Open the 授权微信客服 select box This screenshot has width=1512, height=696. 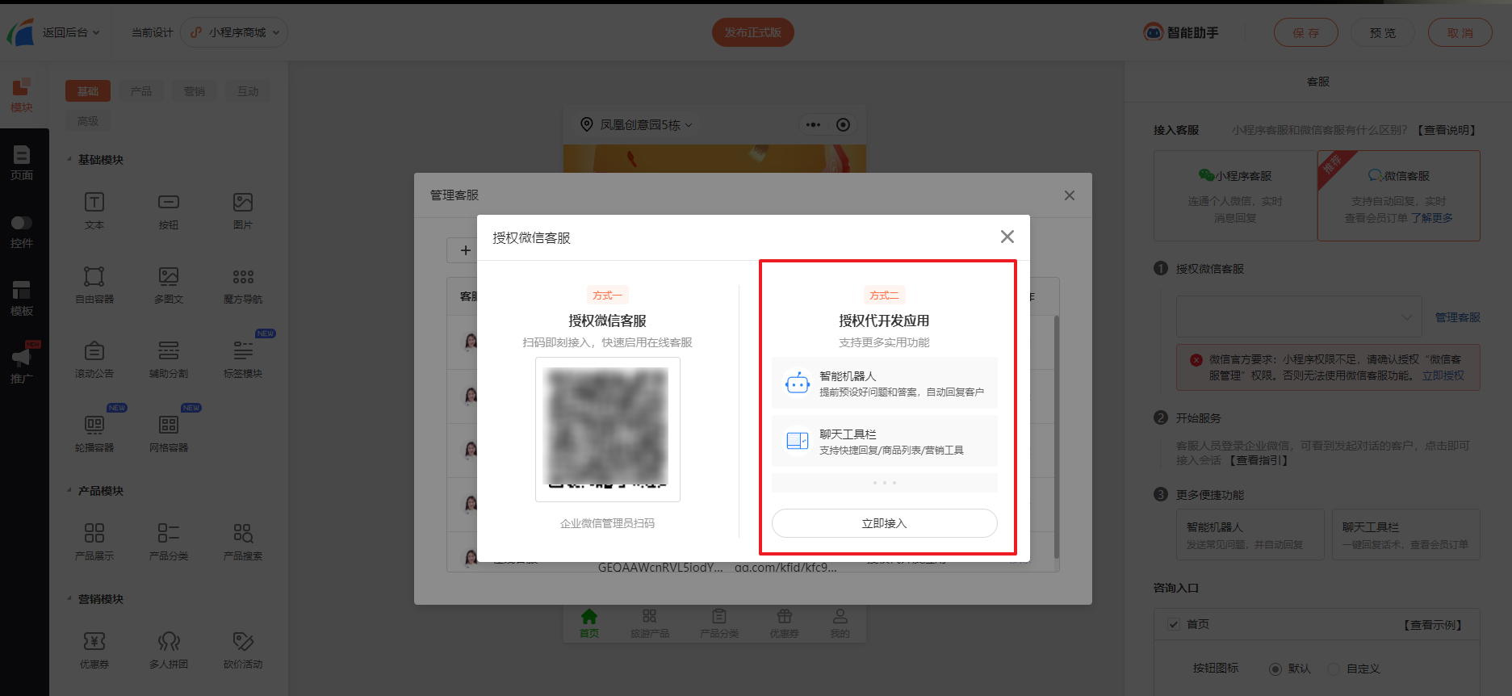1299,317
